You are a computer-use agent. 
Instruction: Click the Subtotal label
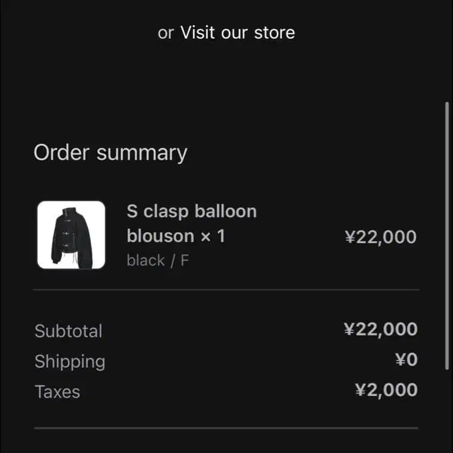pos(69,331)
